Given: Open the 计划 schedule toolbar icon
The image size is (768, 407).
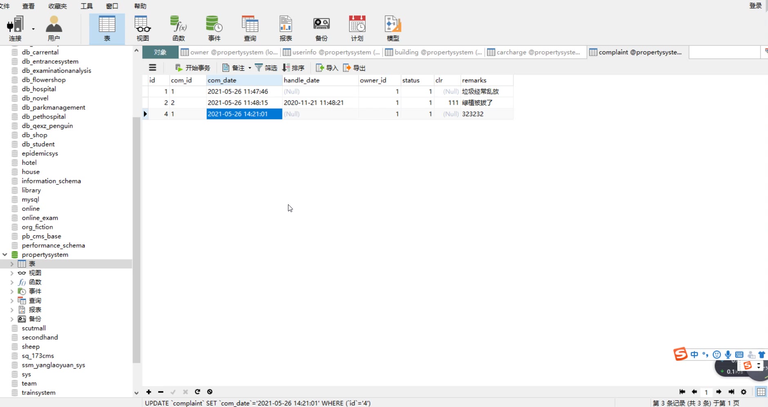Looking at the screenshot, I should pyautogui.click(x=357, y=29).
